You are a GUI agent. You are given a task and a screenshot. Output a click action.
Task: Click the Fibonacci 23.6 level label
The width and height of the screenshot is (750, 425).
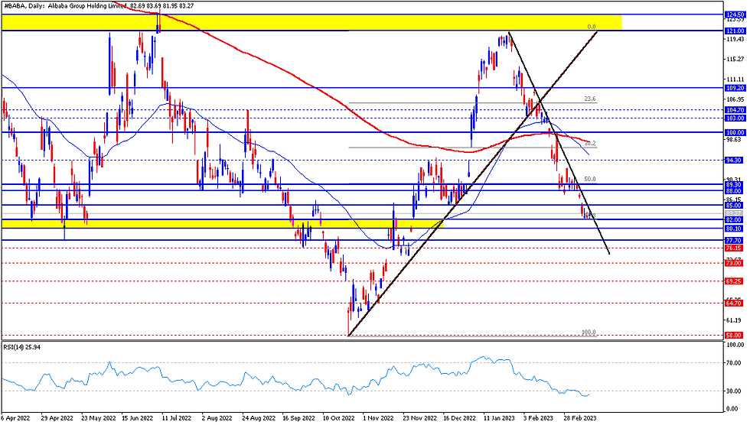click(x=590, y=99)
